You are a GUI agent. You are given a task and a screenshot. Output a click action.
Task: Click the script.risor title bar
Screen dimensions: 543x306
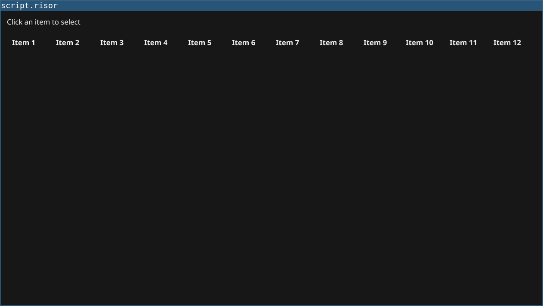(271, 6)
